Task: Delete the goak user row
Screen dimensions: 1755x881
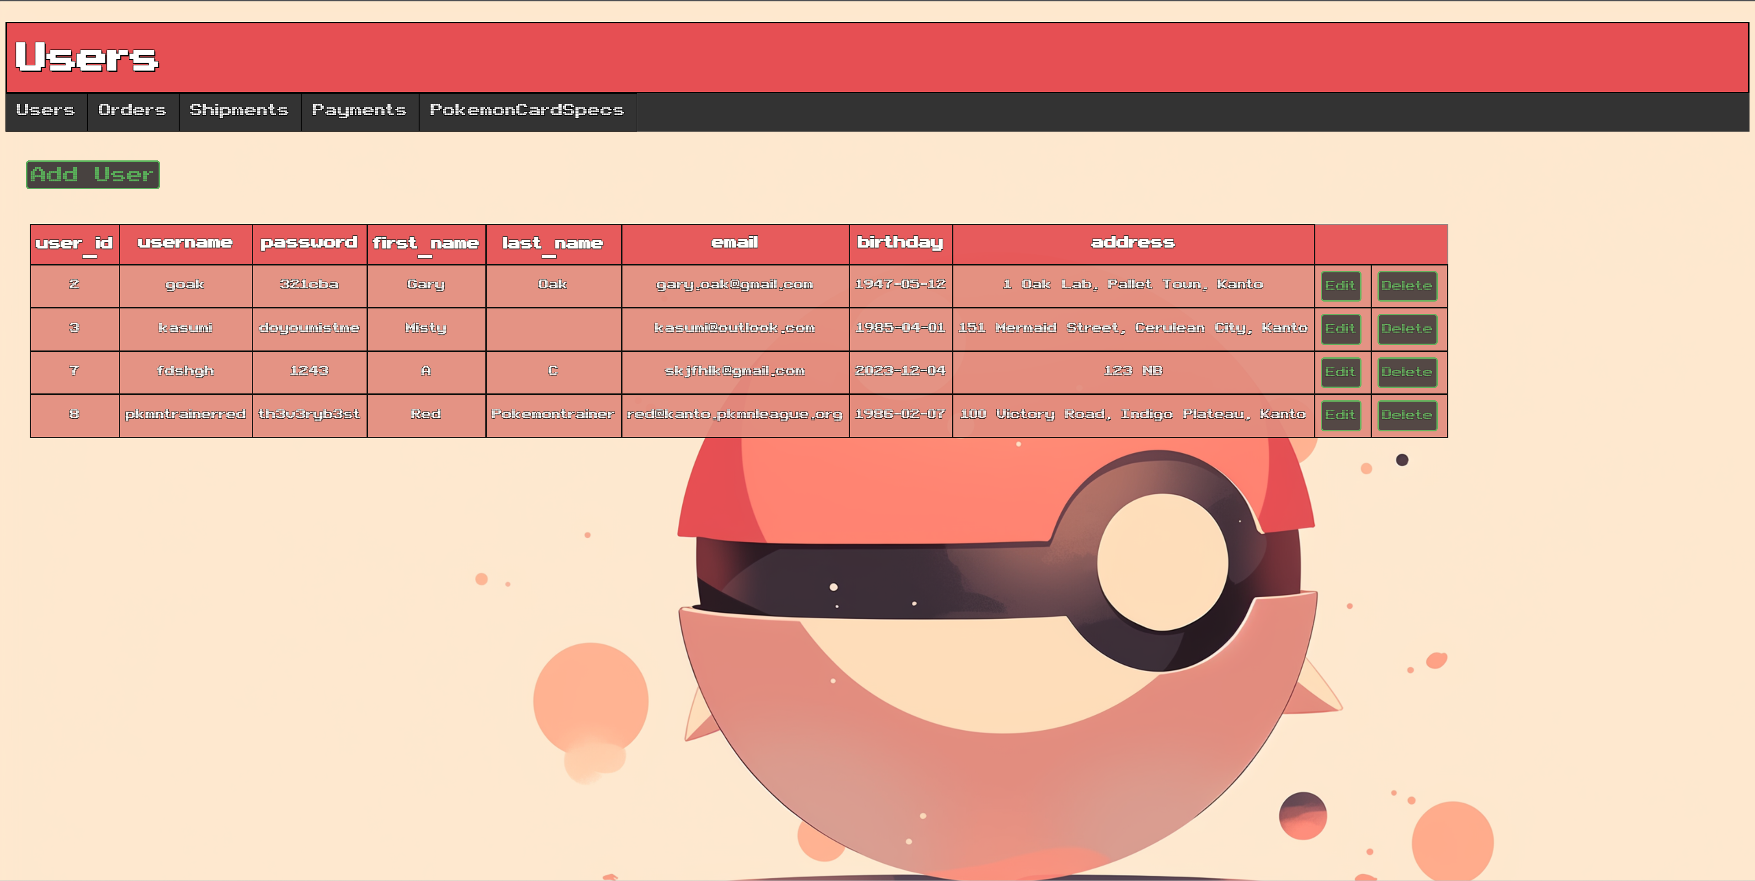Action: pos(1407,286)
